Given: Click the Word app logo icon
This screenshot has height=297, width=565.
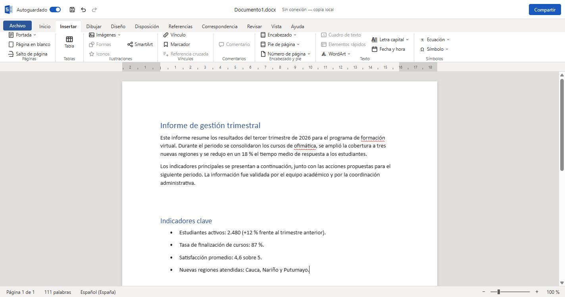Looking at the screenshot, I should click(8, 10).
